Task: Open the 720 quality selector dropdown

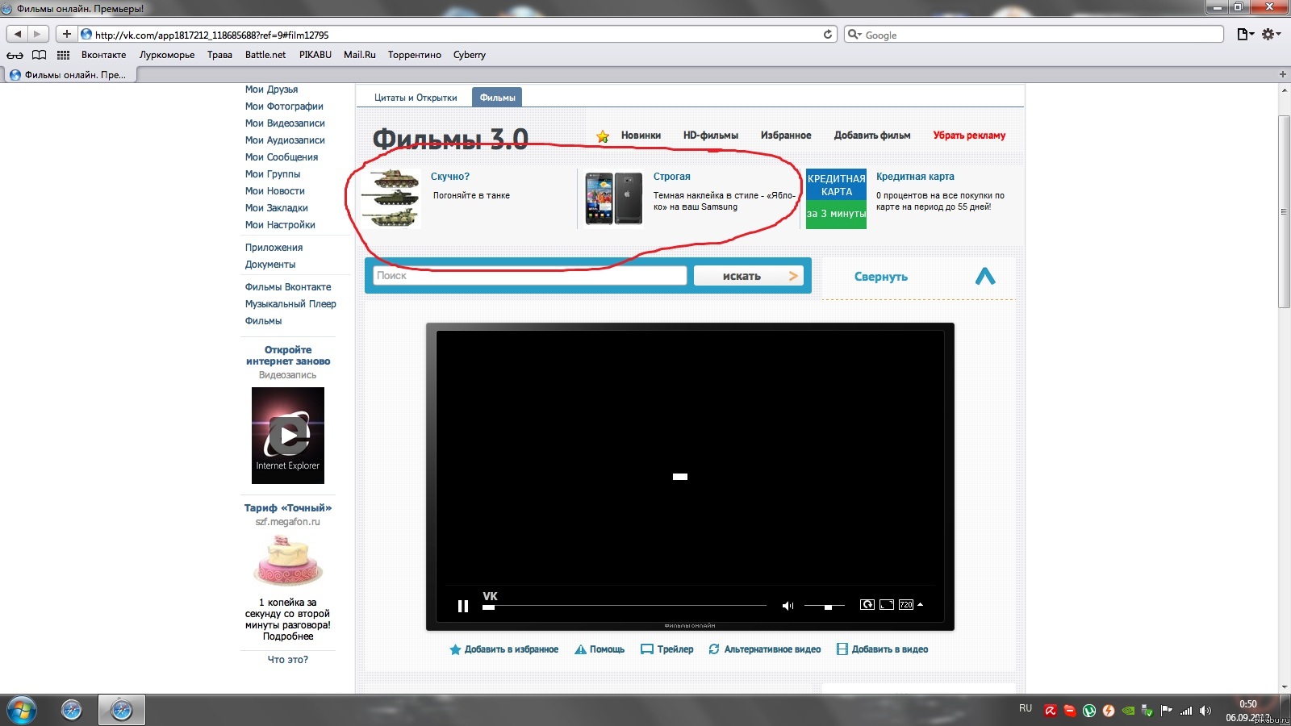Action: pyautogui.click(x=911, y=604)
